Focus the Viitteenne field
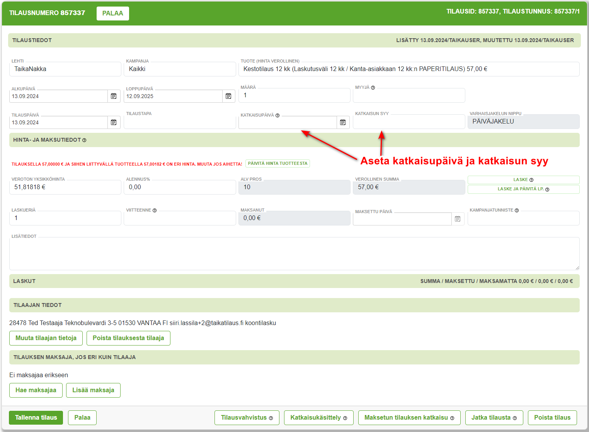This screenshot has width=589, height=432. pos(180,218)
